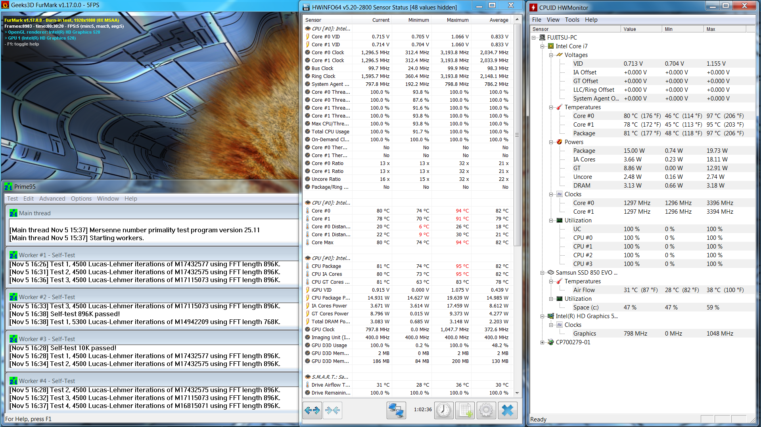This screenshot has width=761, height=427.
Task: Collapse Utilization node under Intel Core i7
Action: pyautogui.click(x=551, y=220)
